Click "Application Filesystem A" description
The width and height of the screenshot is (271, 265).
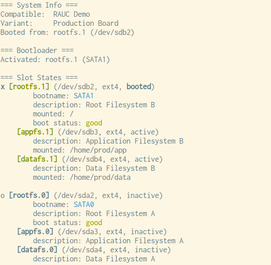[135, 241]
